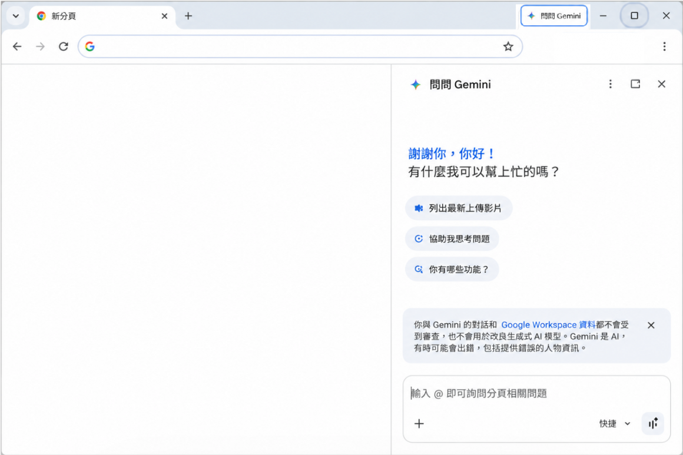Click the 問問 Gemini toolbar button
The height and width of the screenshot is (455, 683).
(x=553, y=16)
